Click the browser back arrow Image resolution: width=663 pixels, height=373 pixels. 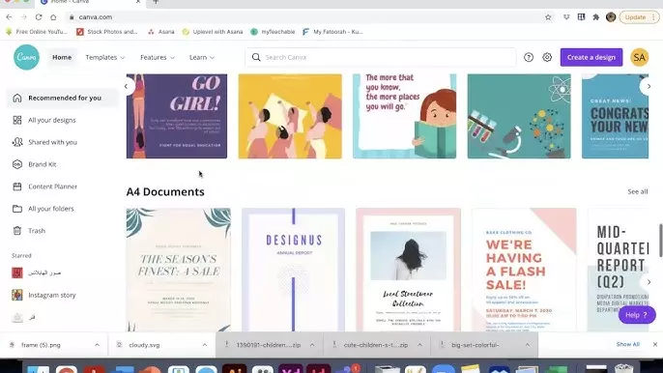coord(9,17)
